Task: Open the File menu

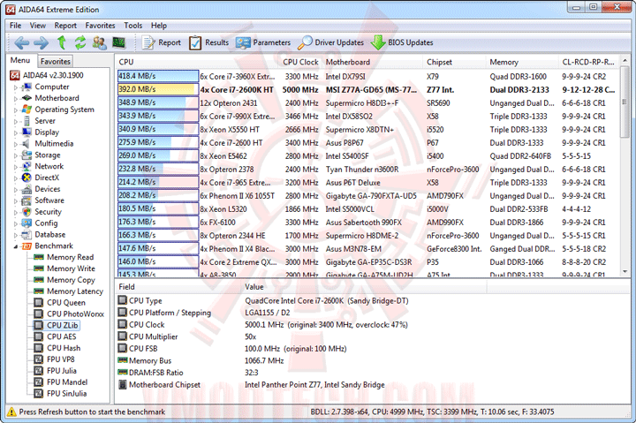Action: click(15, 26)
